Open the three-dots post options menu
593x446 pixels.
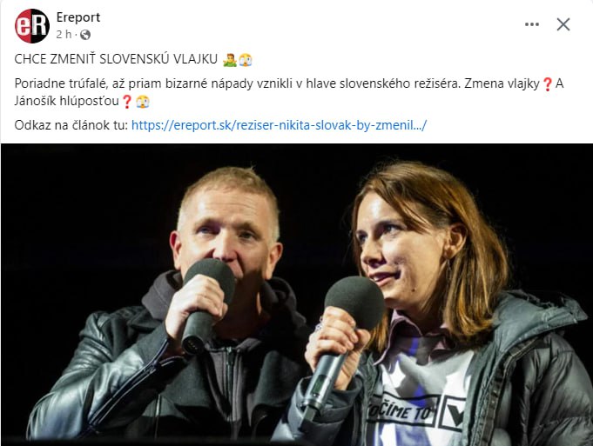click(532, 24)
